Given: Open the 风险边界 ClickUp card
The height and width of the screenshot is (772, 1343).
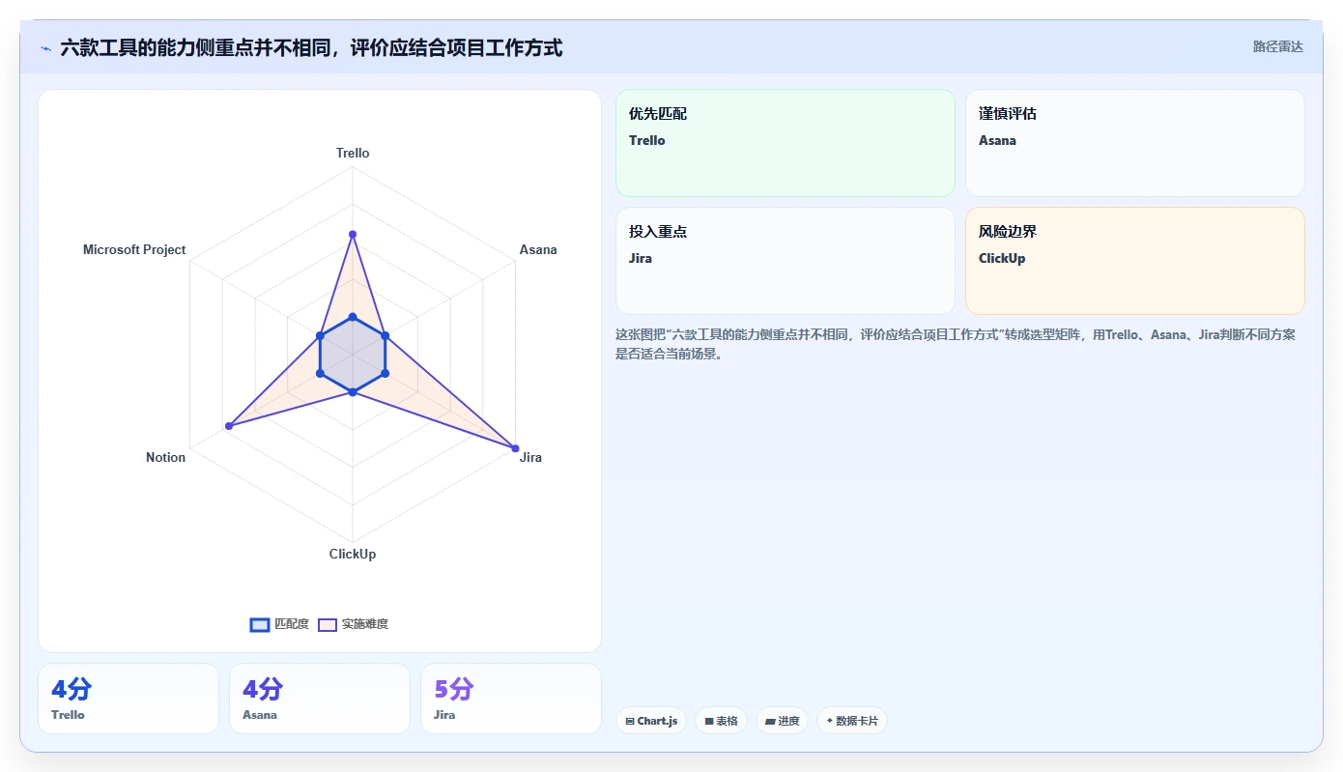Looking at the screenshot, I should pyautogui.click(x=1135, y=261).
